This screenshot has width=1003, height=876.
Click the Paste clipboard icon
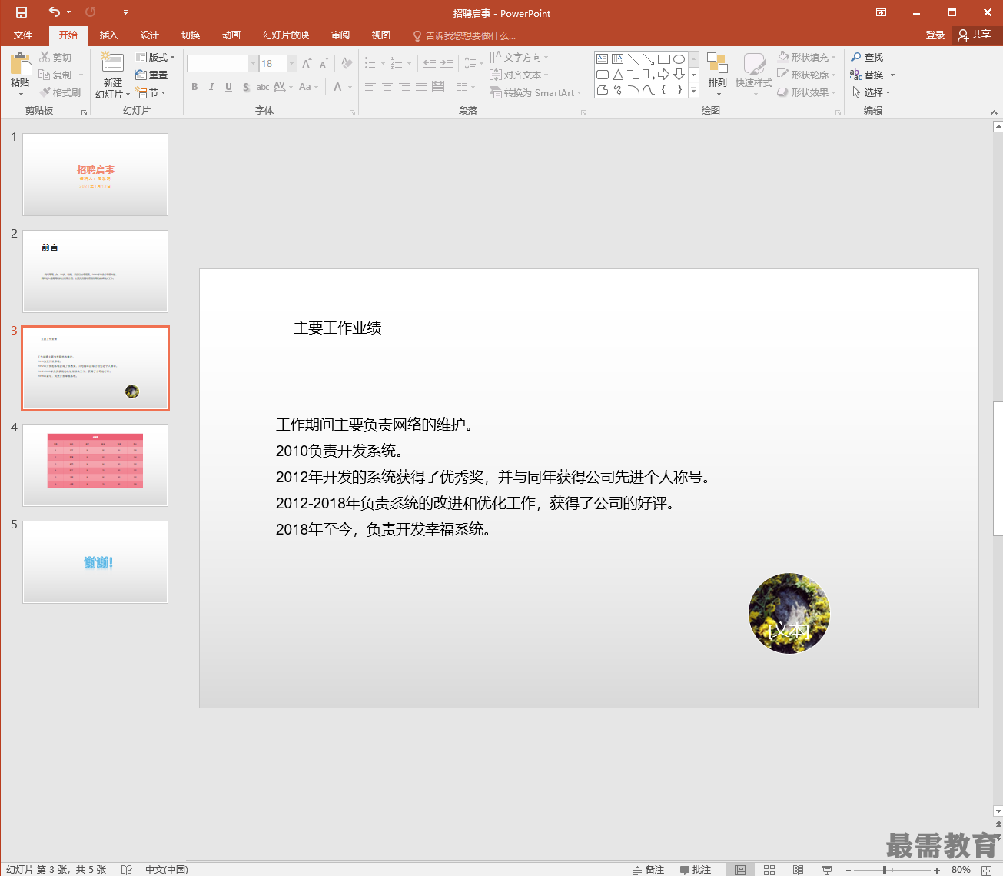tap(21, 64)
